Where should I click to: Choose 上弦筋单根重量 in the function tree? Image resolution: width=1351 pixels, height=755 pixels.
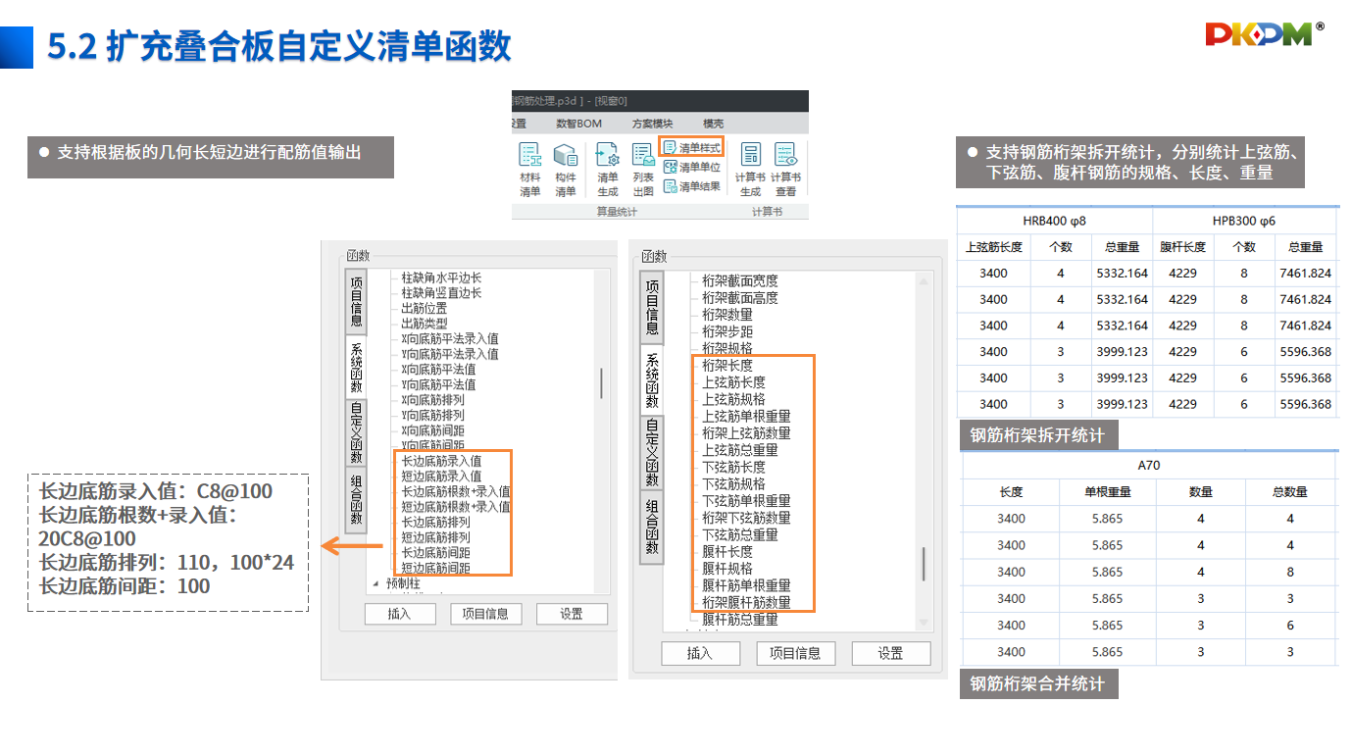tap(746, 416)
